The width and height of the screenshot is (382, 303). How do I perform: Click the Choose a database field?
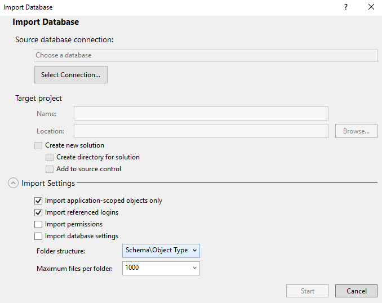[205, 55]
